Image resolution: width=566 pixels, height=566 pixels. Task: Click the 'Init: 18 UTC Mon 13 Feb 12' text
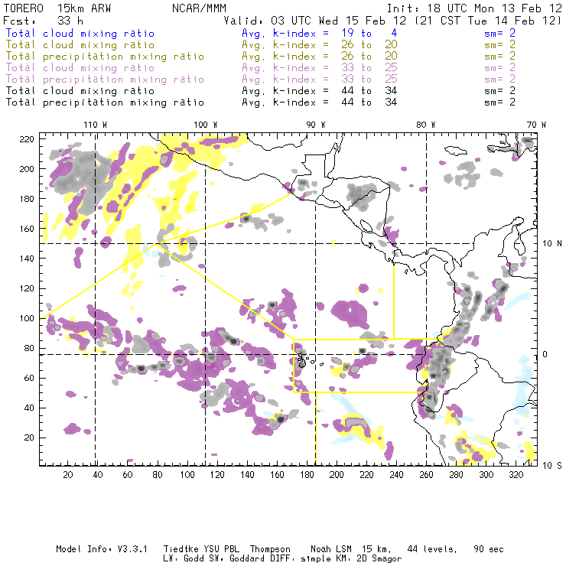pos(474,8)
